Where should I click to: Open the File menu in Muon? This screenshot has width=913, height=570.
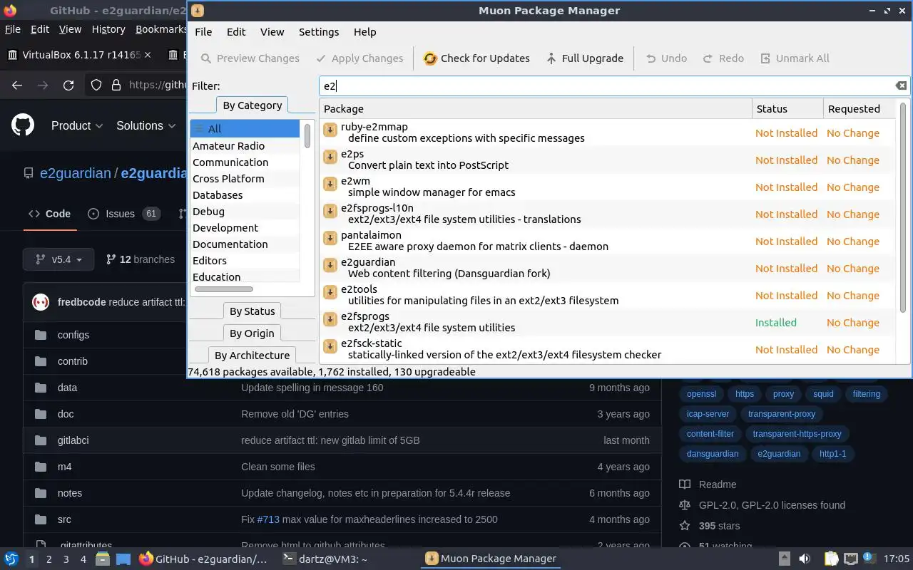pyautogui.click(x=203, y=32)
